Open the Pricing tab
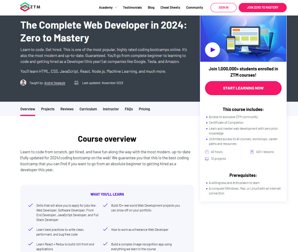The height and width of the screenshot is (252, 298). [144, 109]
